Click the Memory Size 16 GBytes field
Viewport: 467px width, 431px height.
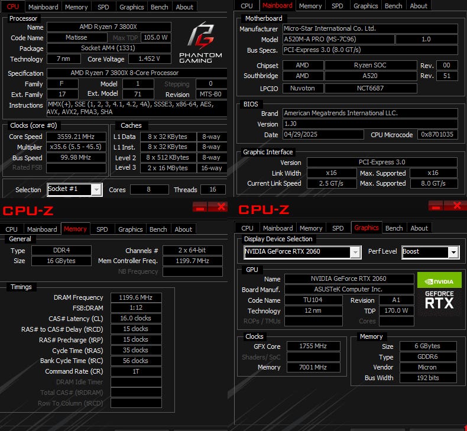click(61, 261)
